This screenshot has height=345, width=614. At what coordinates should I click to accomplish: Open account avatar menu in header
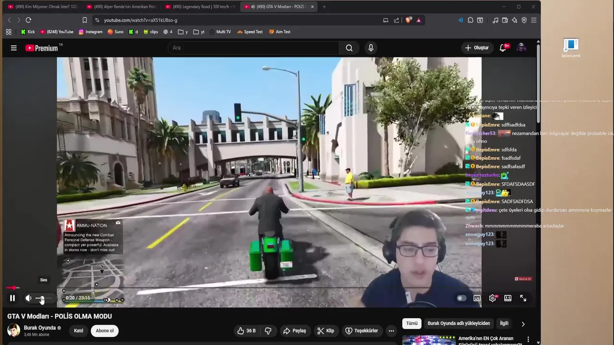tap(521, 48)
